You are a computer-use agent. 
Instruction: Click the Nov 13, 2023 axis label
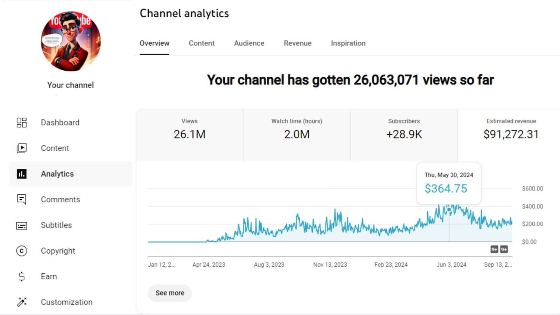(x=330, y=265)
